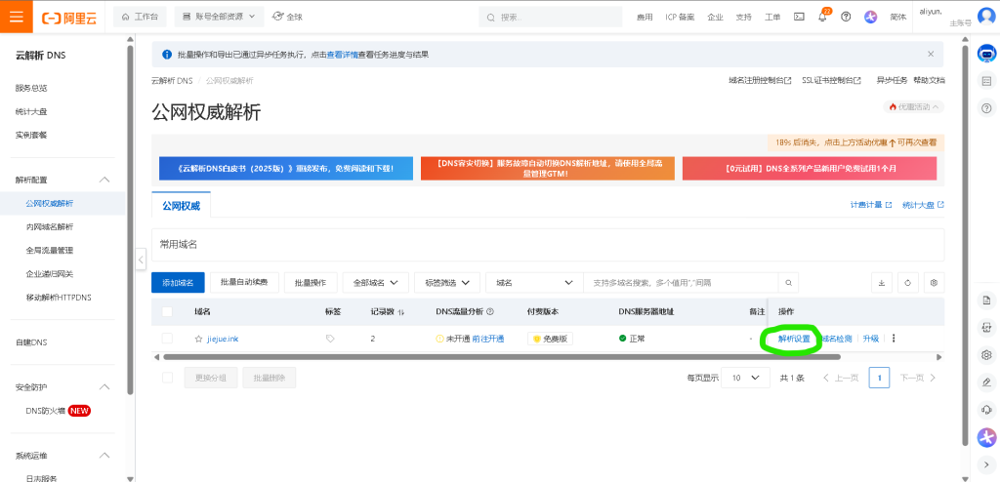This screenshot has width=1000, height=482.
Task: Open the notifications bell icon
Action: [822, 17]
